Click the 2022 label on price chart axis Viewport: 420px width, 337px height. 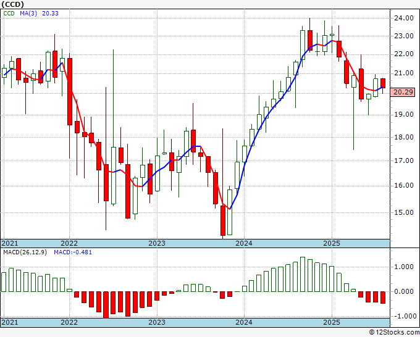(x=69, y=243)
